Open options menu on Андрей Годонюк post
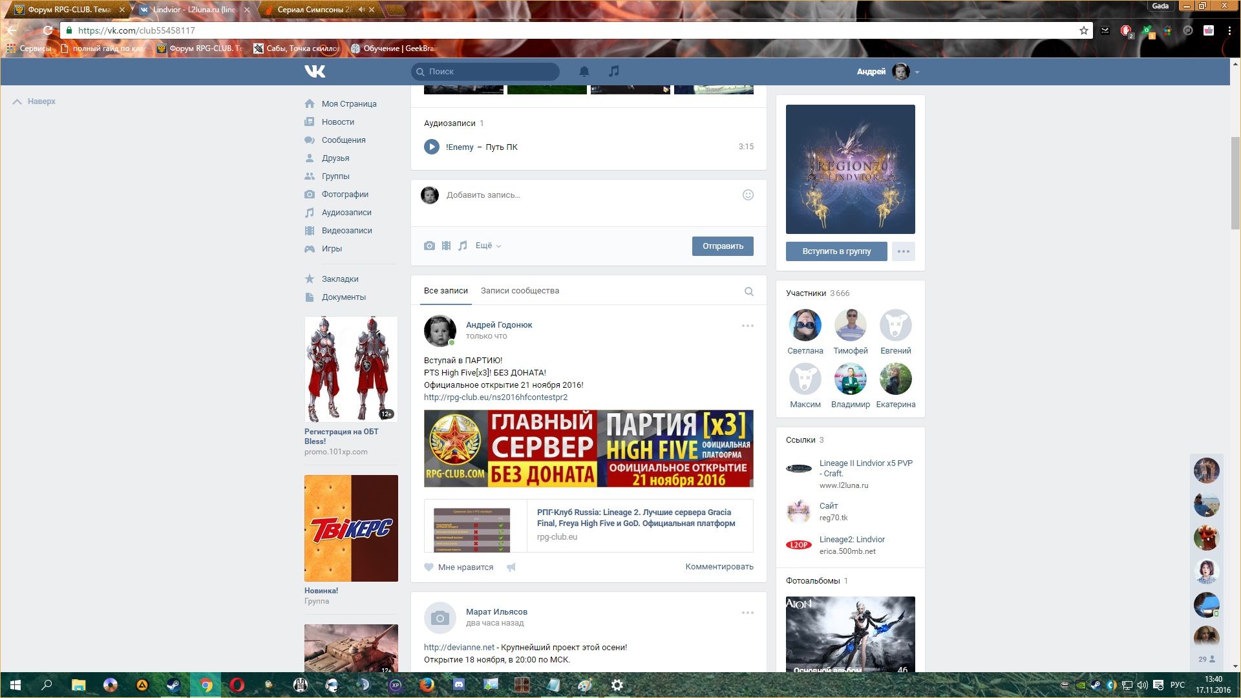 [748, 326]
